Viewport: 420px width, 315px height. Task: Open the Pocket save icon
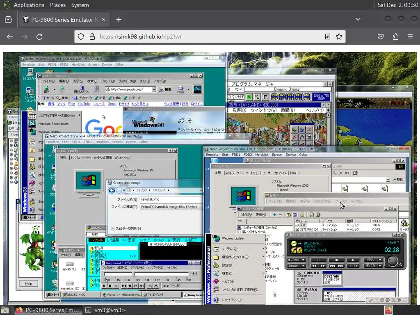pyautogui.click(x=380, y=37)
